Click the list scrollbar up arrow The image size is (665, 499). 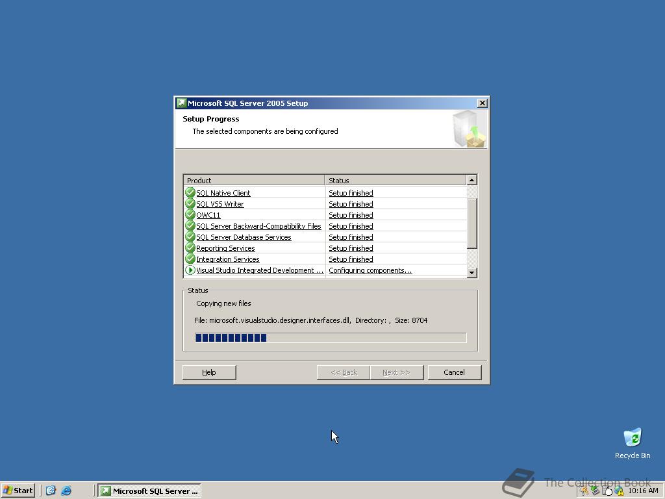click(x=471, y=180)
